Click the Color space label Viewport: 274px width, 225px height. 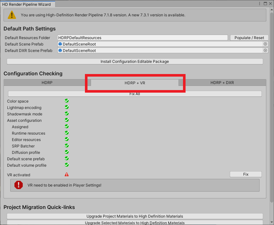click(x=18, y=101)
